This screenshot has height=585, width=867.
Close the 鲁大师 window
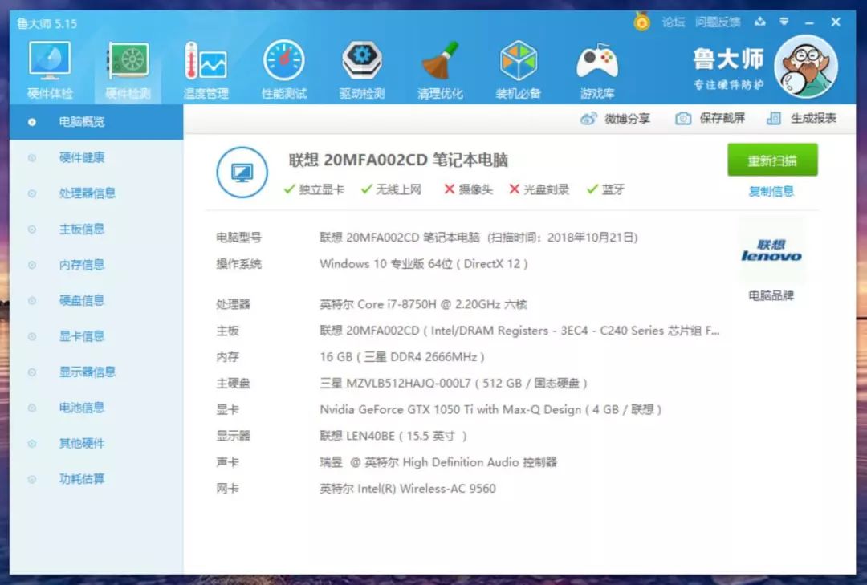(x=836, y=22)
